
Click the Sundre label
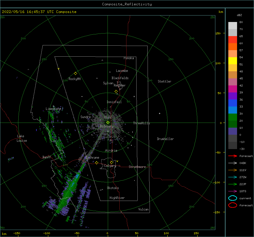point(86,117)
